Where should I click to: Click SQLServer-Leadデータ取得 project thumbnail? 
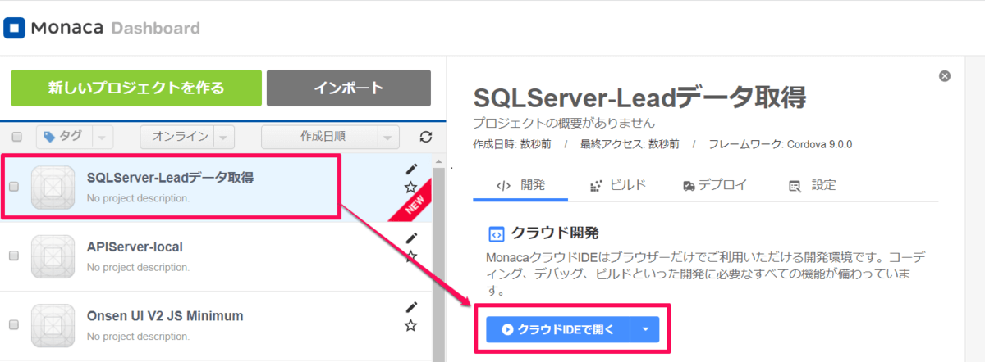pyautogui.click(x=53, y=187)
